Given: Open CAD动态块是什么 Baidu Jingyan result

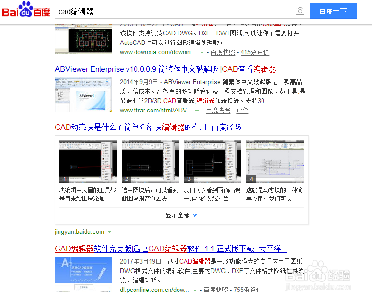Looking at the screenshot, I should coord(148,128).
